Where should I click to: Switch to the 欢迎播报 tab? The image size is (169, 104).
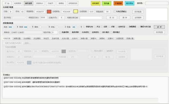coord(37,38)
